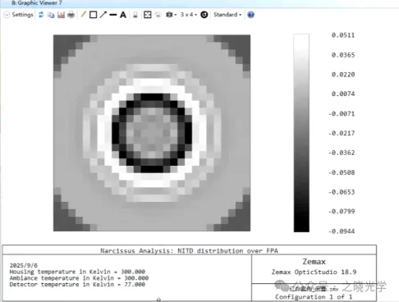The height and width of the screenshot is (302, 399).
Task: Open the Standard dropdown
Action: pos(227,15)
